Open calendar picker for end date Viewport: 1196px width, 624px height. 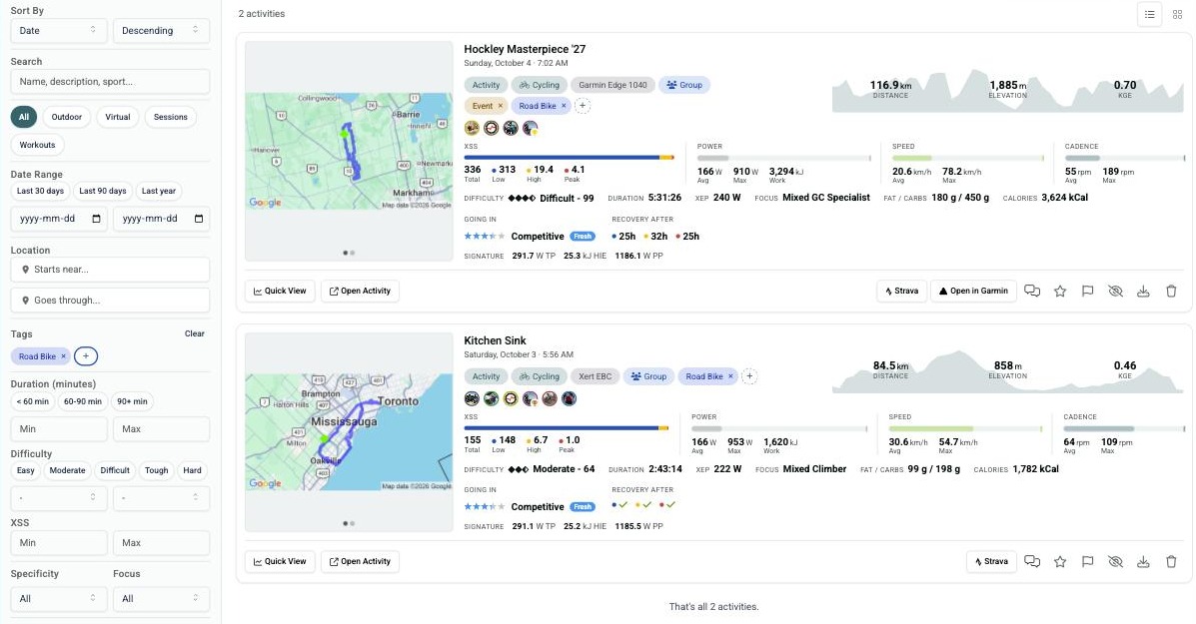(x=199, y=219)
